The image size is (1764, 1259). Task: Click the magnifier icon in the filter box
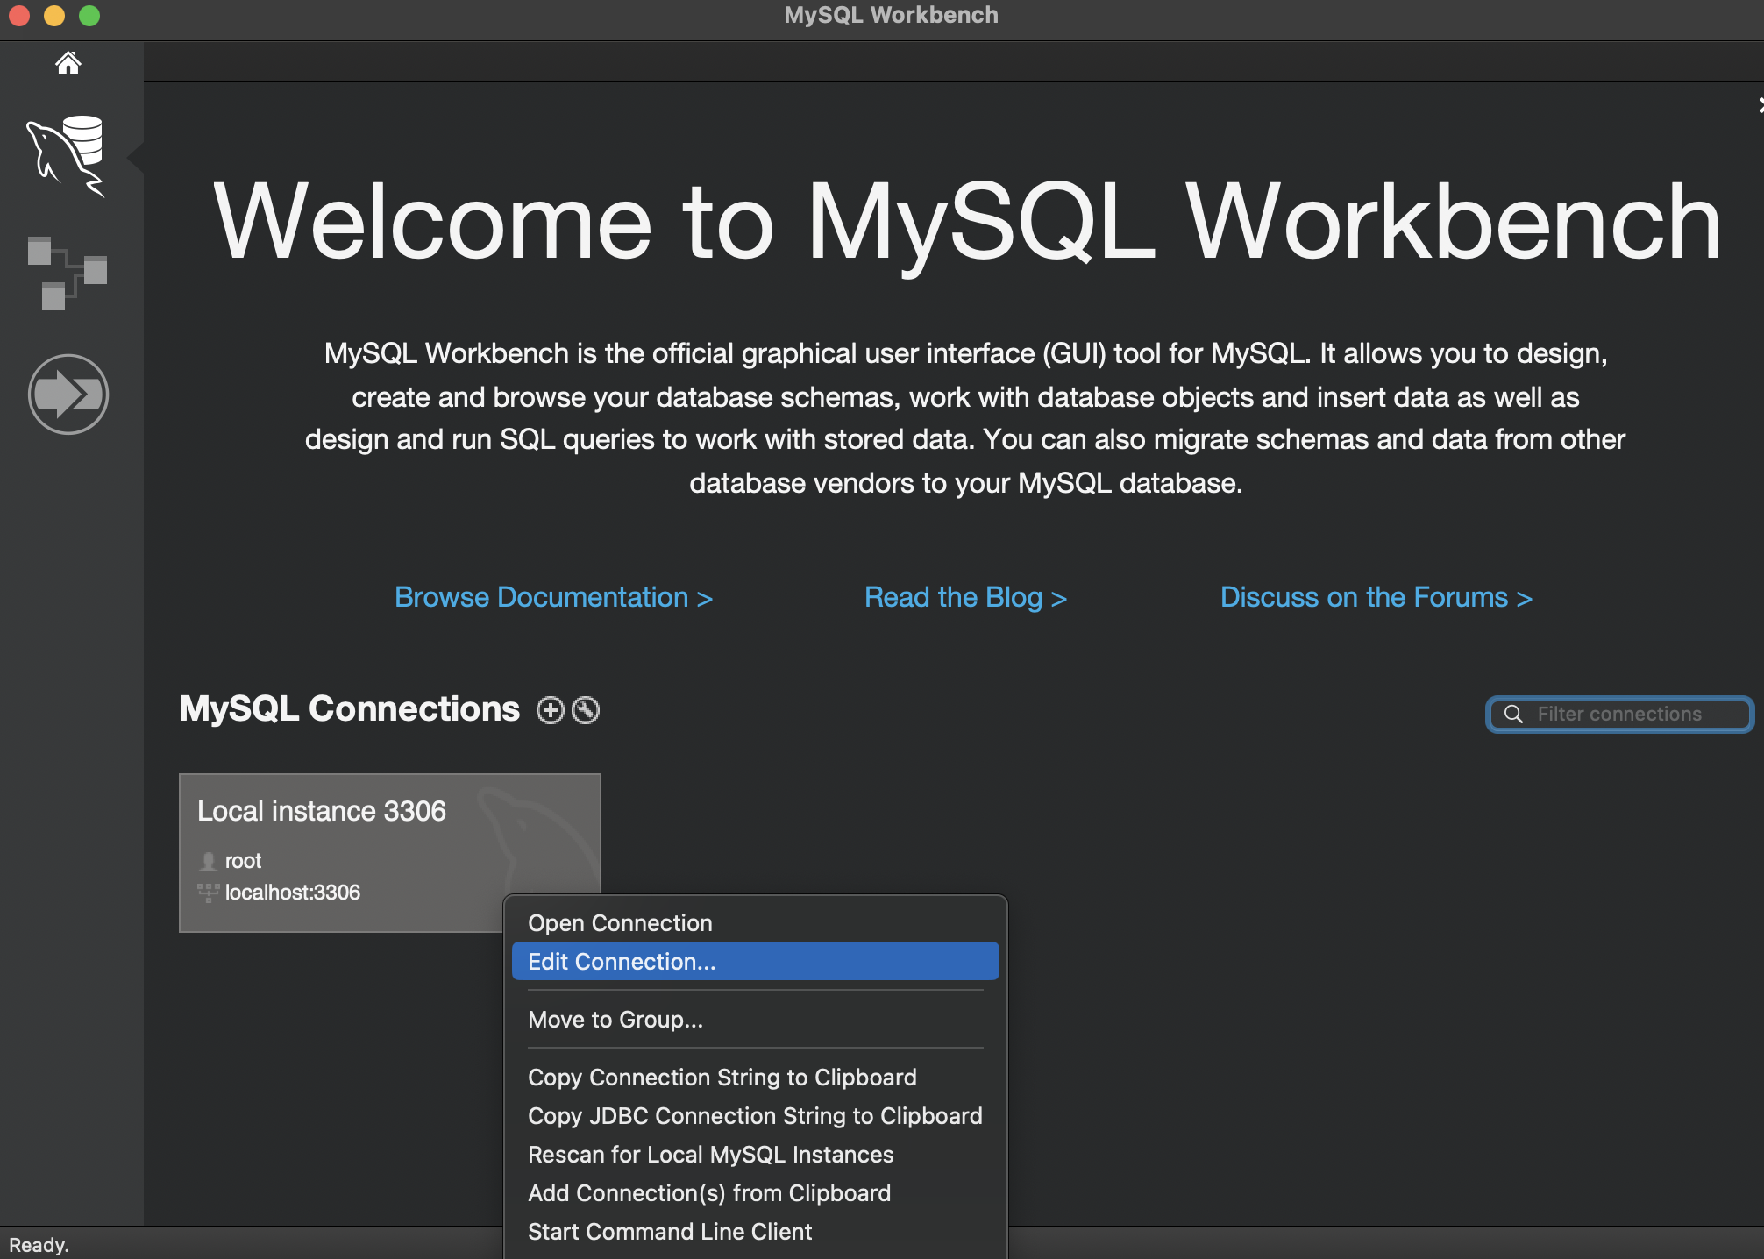[1513, 714]
